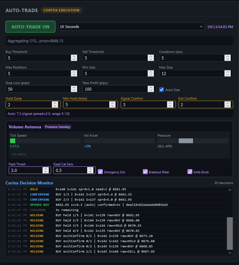Click the Pressure Sensing tag
239x265 pixels.
[58, 127]
